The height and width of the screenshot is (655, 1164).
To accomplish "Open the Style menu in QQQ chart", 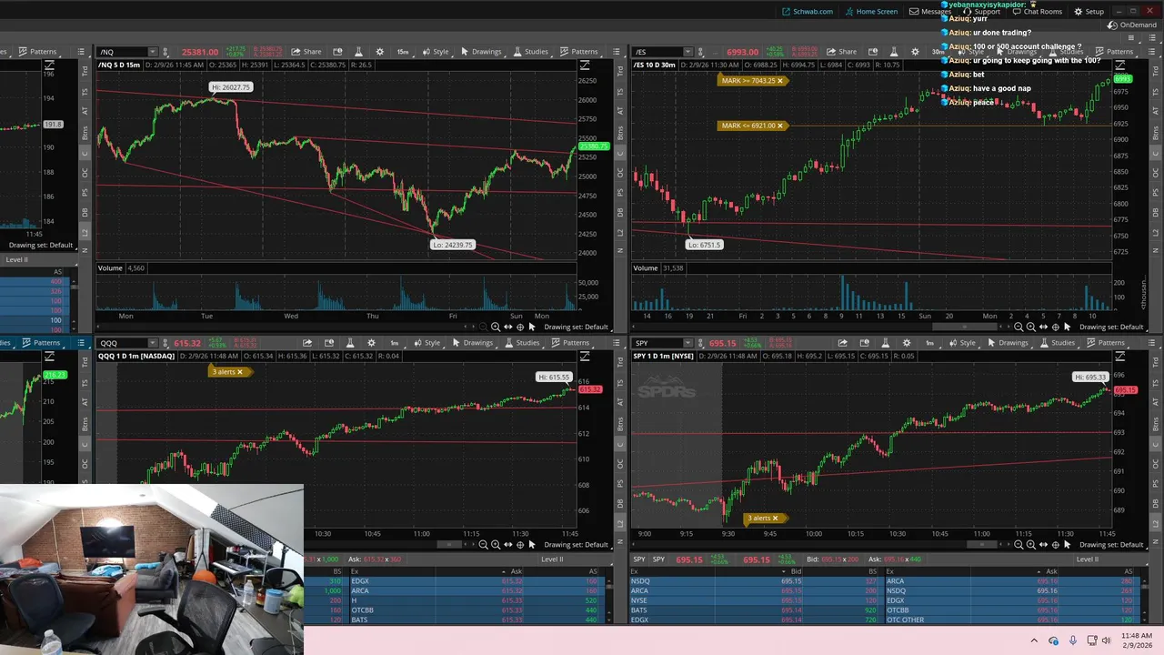I will click(x=428, y=343).
